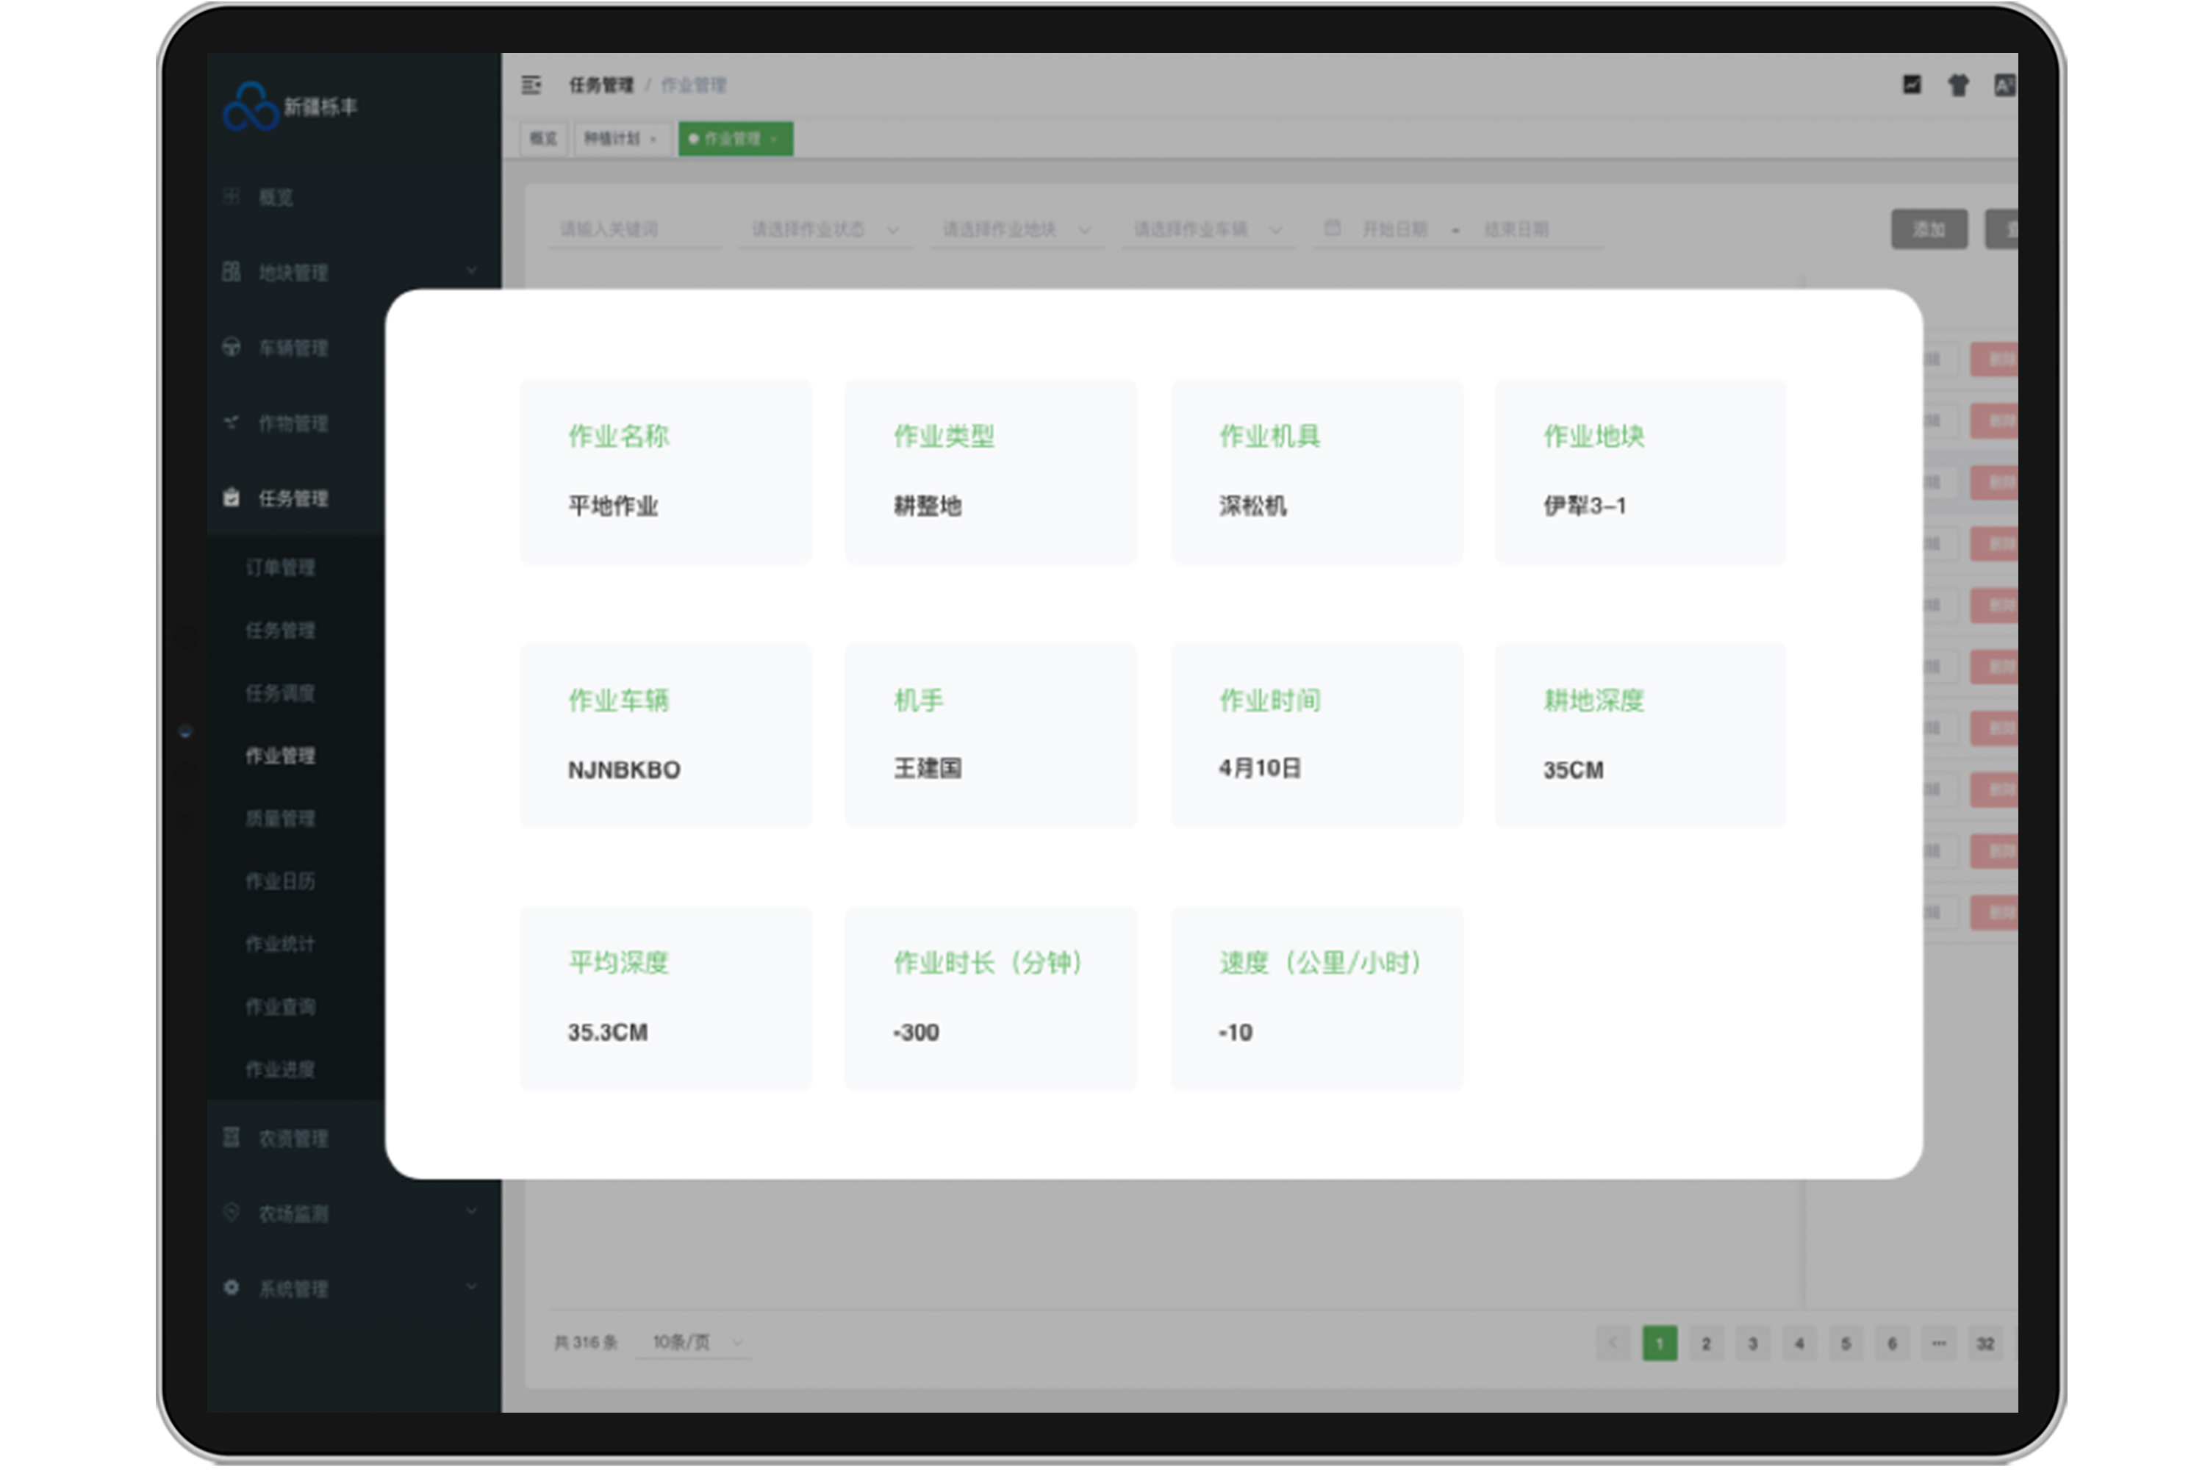Go to page 2 in pagination
Screen dimensions: 2205x1470
(1706, 1344)
